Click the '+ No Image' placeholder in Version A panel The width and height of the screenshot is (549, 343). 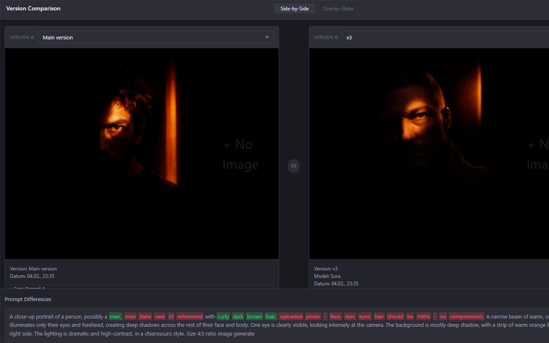click(x=239, y=154)
